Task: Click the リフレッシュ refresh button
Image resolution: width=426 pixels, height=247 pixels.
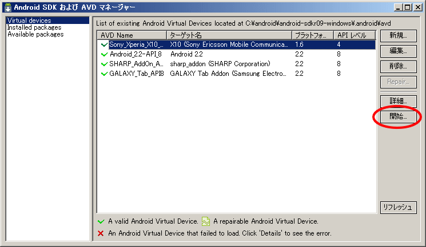Action: (x=399, y=208)
